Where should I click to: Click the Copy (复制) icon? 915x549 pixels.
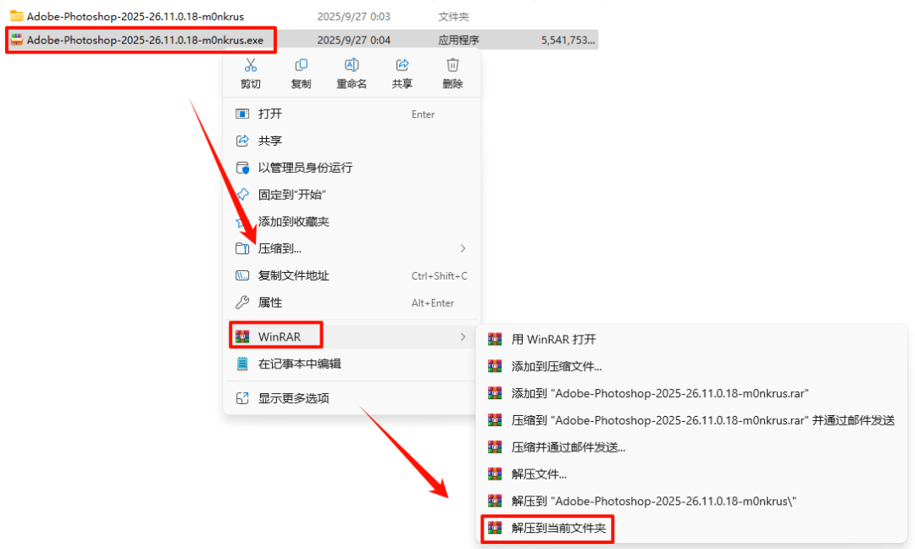301,64
